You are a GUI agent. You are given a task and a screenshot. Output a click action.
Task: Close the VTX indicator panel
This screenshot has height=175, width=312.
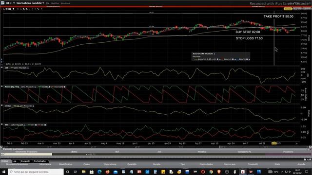[x=2, y=124]
